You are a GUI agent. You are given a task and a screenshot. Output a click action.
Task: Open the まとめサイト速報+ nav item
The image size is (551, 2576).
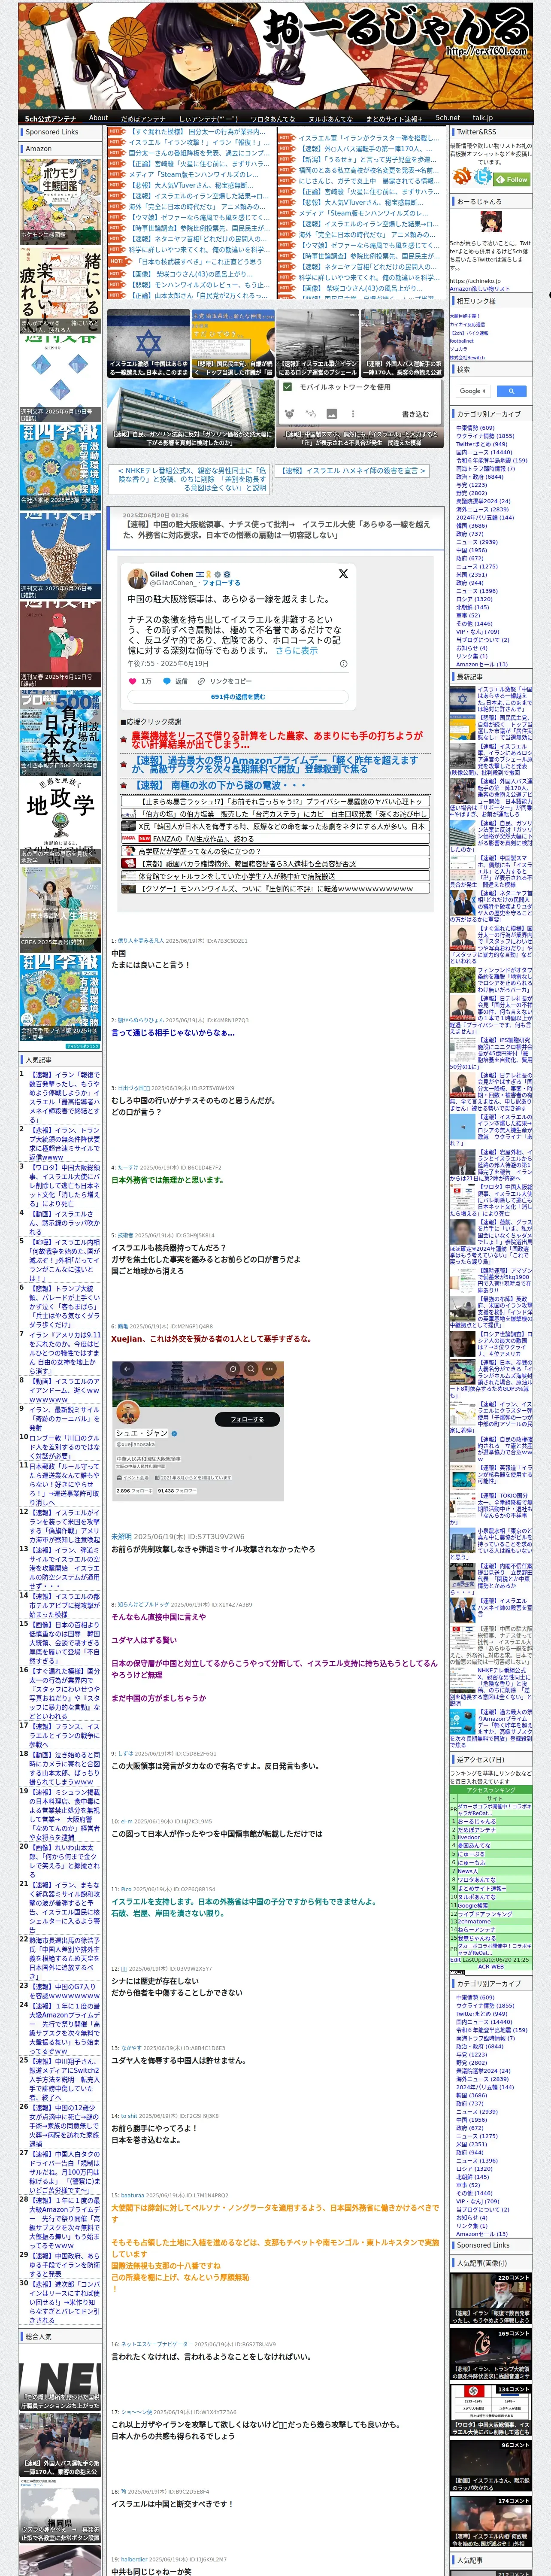(394, 118)
